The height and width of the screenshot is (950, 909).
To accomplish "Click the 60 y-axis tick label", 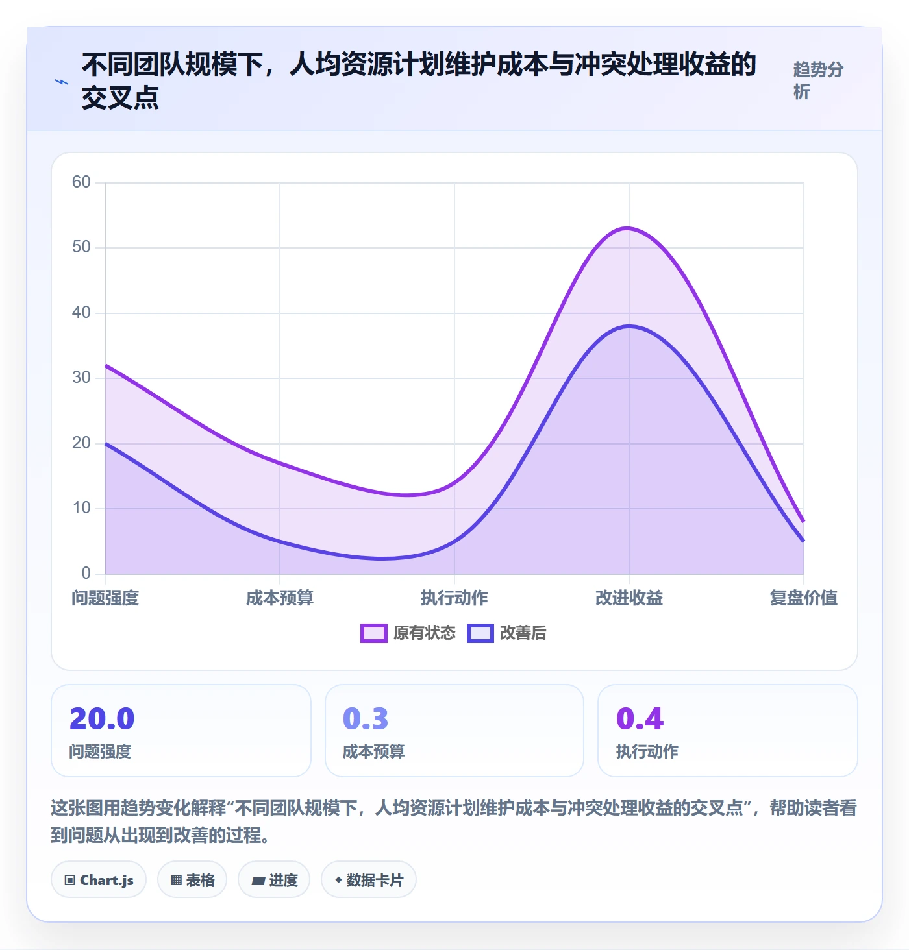I will point(81,182).
